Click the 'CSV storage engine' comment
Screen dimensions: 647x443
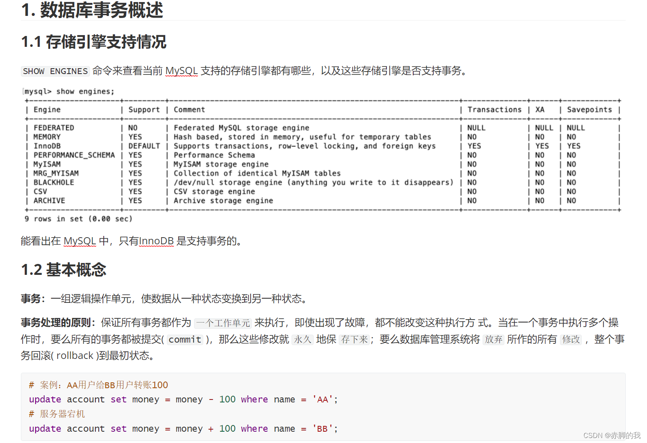click(x=214, y=192)
